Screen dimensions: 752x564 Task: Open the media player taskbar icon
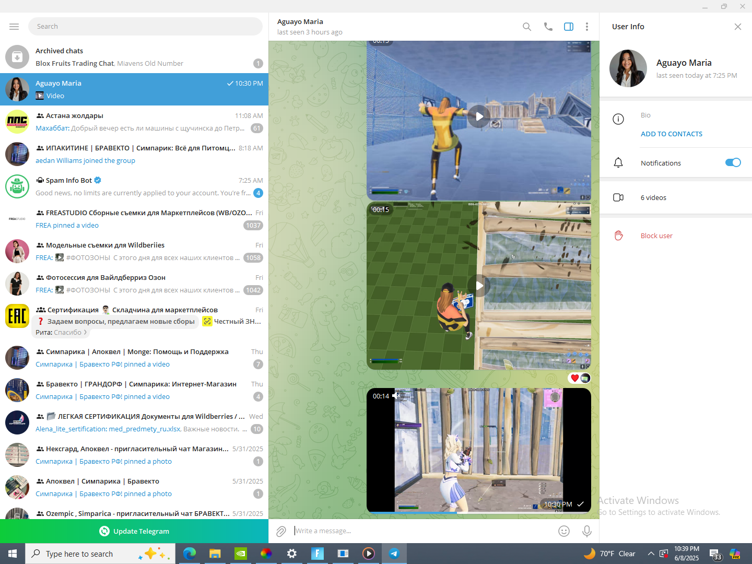tap(369, 554)
